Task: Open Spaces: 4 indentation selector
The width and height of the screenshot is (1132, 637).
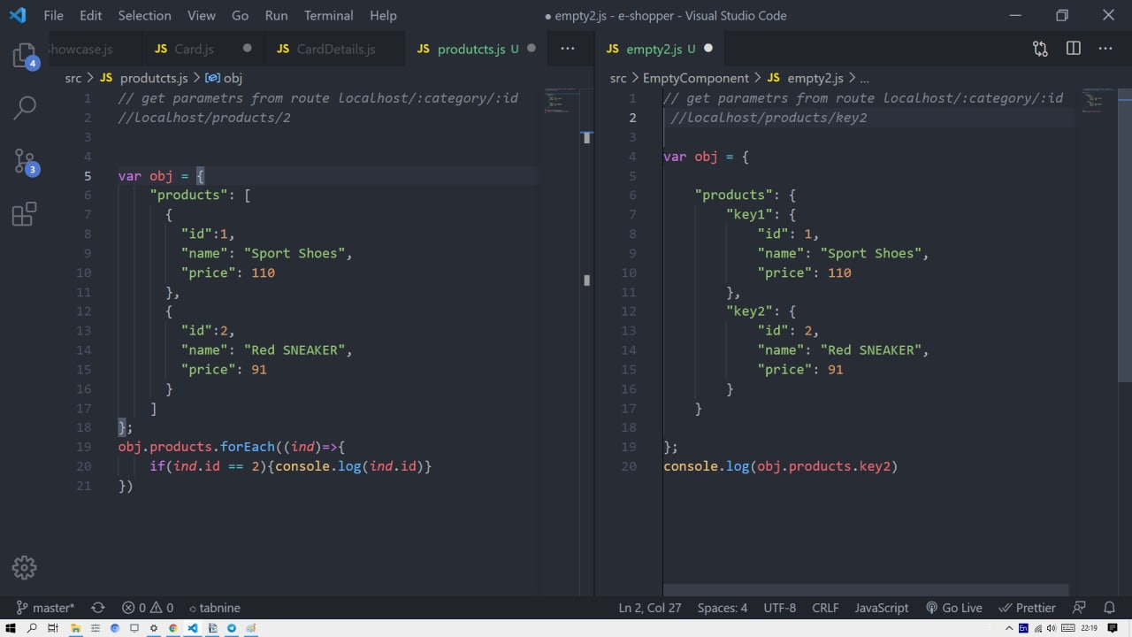Action: click(722, 608)
